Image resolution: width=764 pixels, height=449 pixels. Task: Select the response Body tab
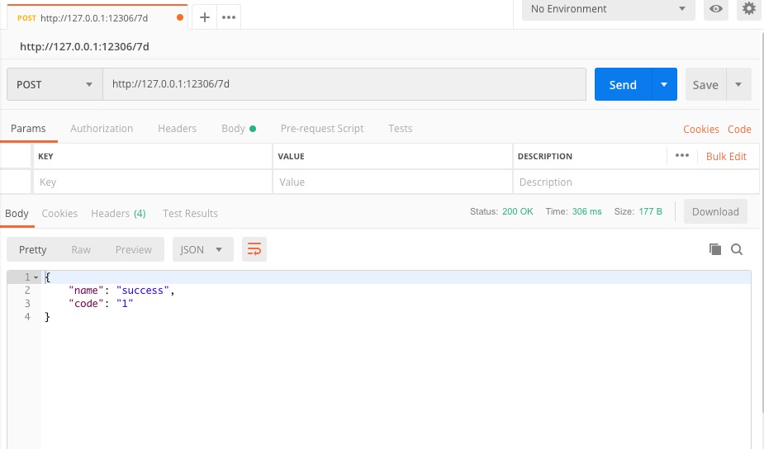[17, 213]
